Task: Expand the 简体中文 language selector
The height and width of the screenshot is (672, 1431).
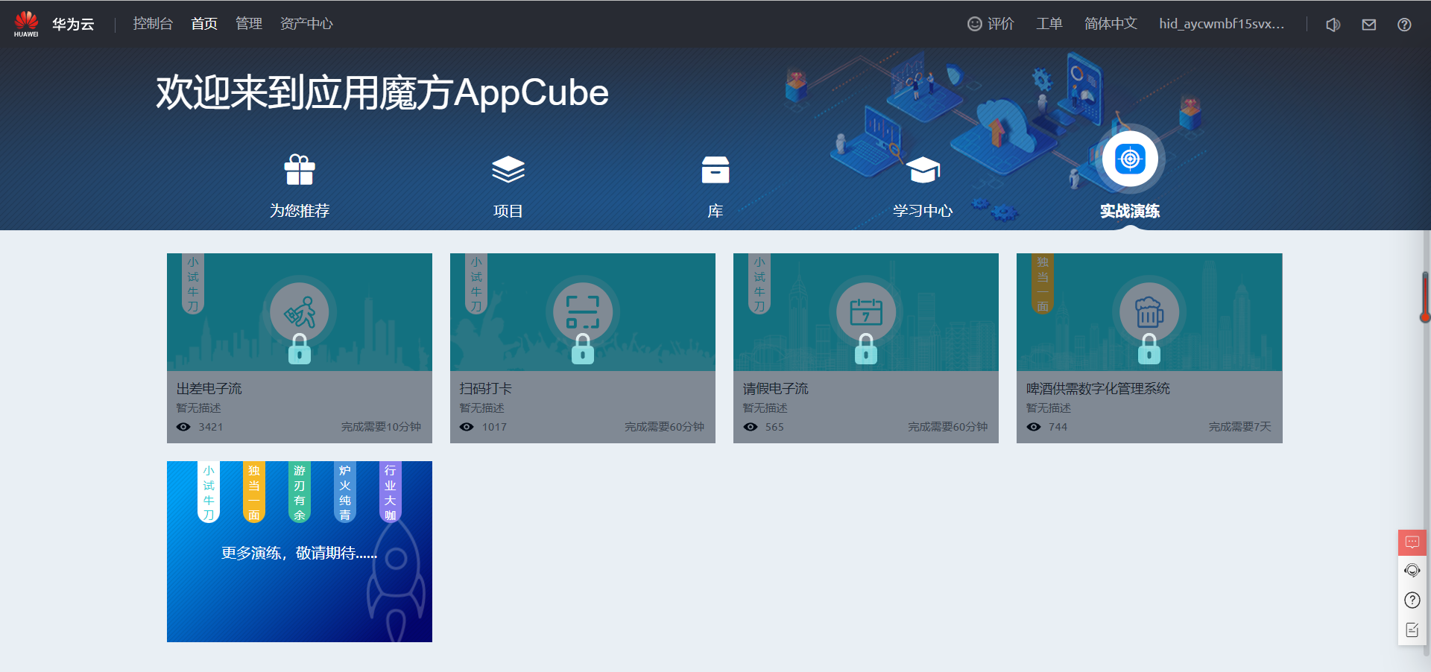Action: coord(1111,23)
